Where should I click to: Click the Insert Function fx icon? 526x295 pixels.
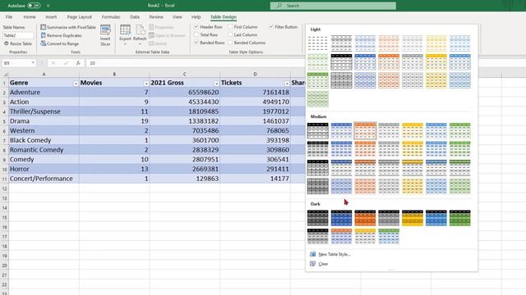(78, 63)
